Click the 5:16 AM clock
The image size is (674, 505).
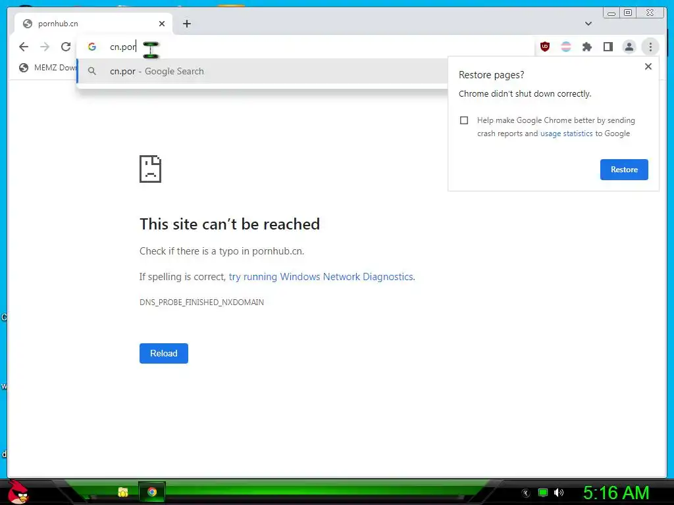pyautogui.click(x=616, y=493)
